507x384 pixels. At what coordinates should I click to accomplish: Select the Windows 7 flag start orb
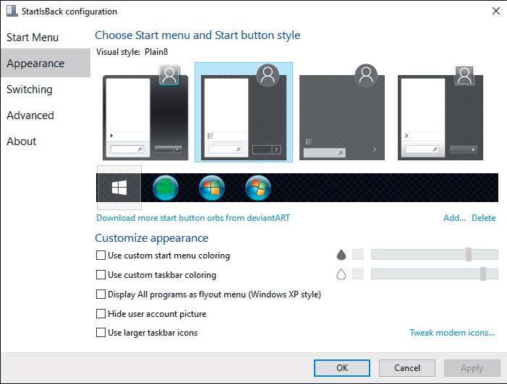click(x=258, y=188)
